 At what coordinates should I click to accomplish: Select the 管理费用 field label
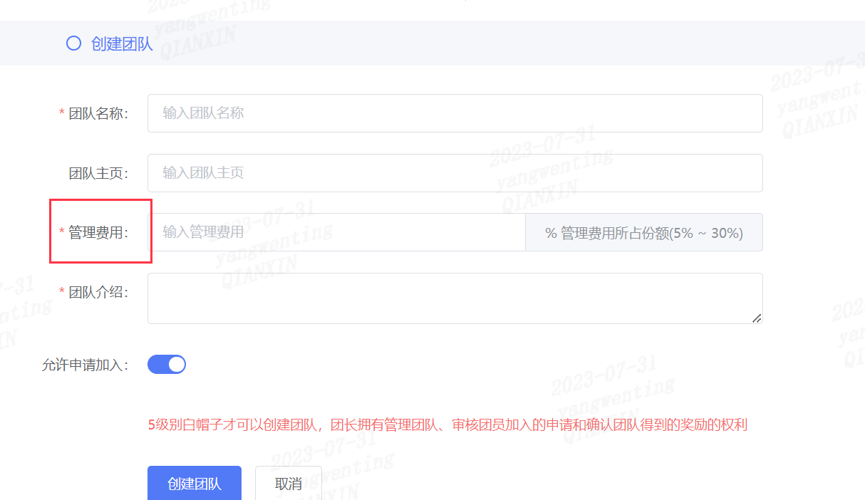98,232
